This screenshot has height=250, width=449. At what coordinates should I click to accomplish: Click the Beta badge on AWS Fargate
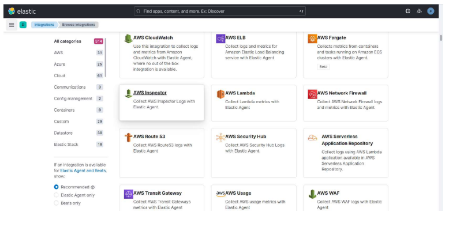pos(323,67)
